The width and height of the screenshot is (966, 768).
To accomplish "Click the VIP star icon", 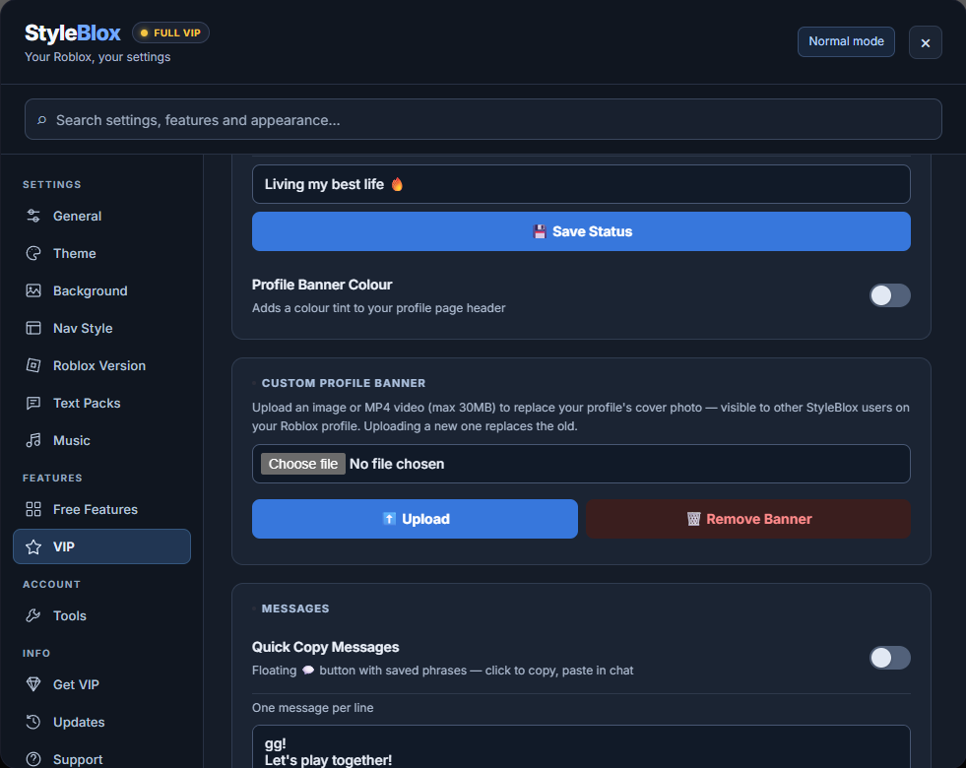I will point(33,546).
